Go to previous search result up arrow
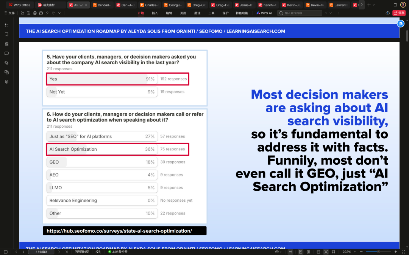 [x=326, y=13]
